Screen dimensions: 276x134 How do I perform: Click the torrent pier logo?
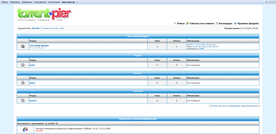(44, 14)
